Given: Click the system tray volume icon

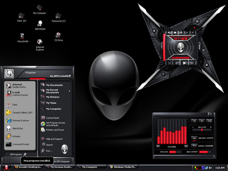Looking at the screenshot, I should click(211, 168).
